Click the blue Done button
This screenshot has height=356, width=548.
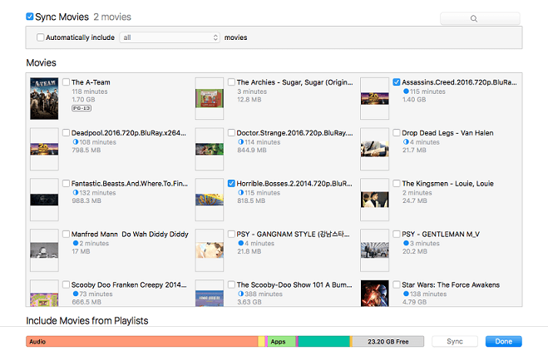pyautogui.click(x=503, y=341)
